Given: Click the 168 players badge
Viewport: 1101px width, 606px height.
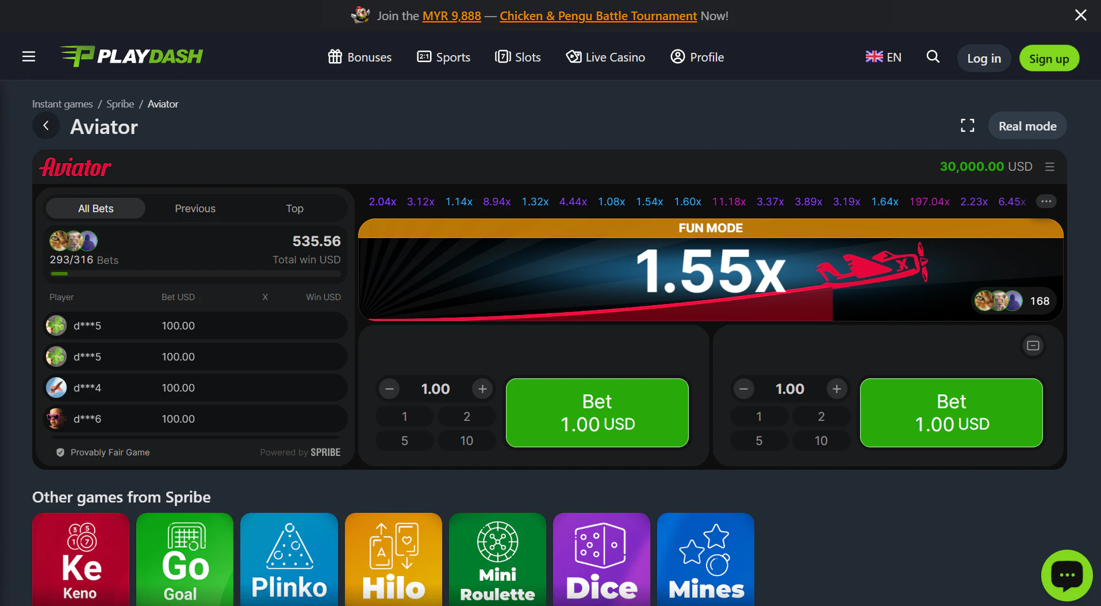Looking at the screenshot, I should 1014,301.
